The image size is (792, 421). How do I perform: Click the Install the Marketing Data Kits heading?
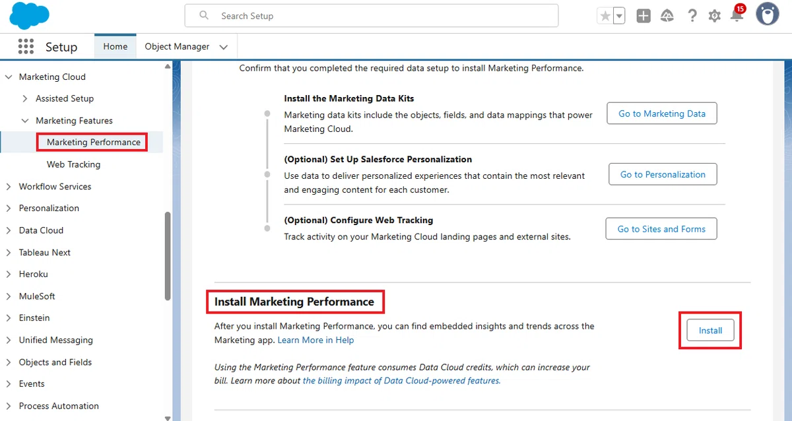tap(349, 98)
